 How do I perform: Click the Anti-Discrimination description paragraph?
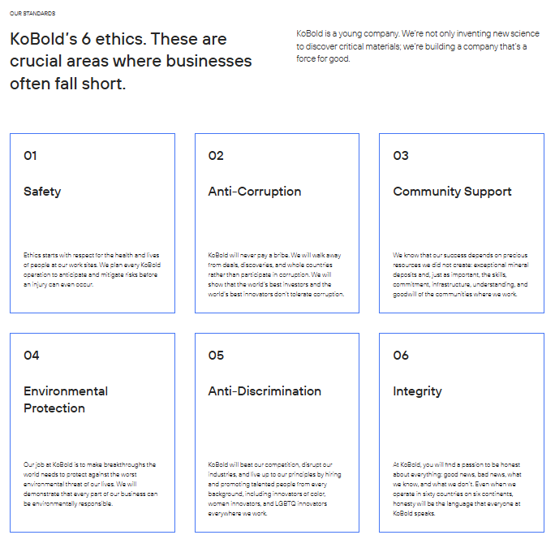point(276,489)
